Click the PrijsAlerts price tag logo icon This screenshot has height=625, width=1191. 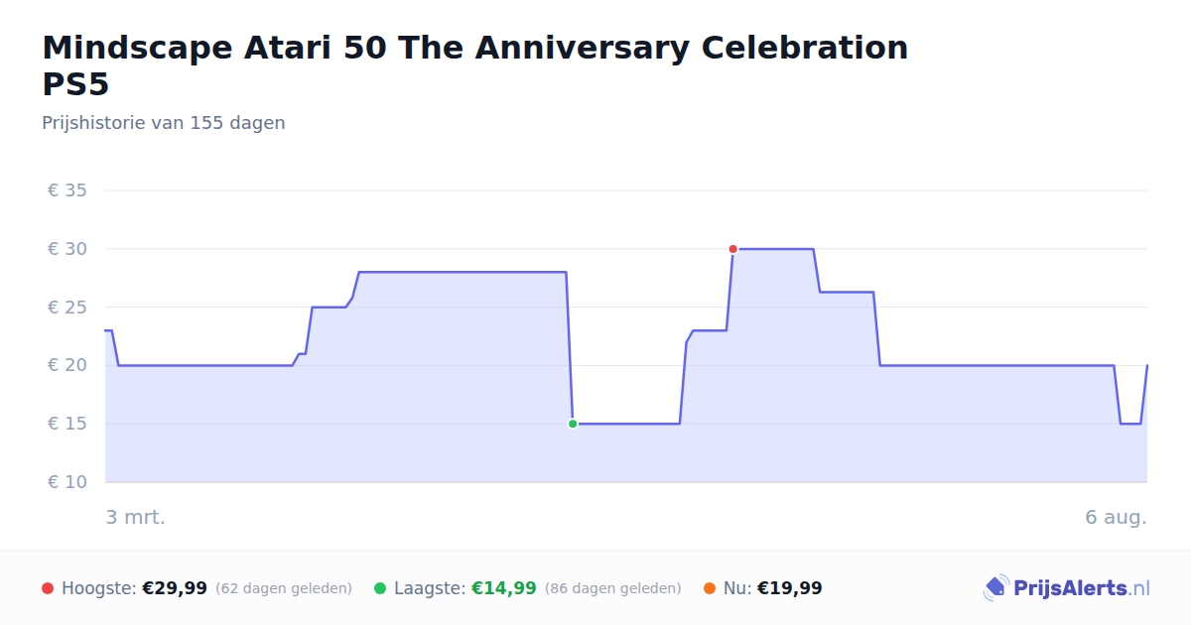pos(995,588)
